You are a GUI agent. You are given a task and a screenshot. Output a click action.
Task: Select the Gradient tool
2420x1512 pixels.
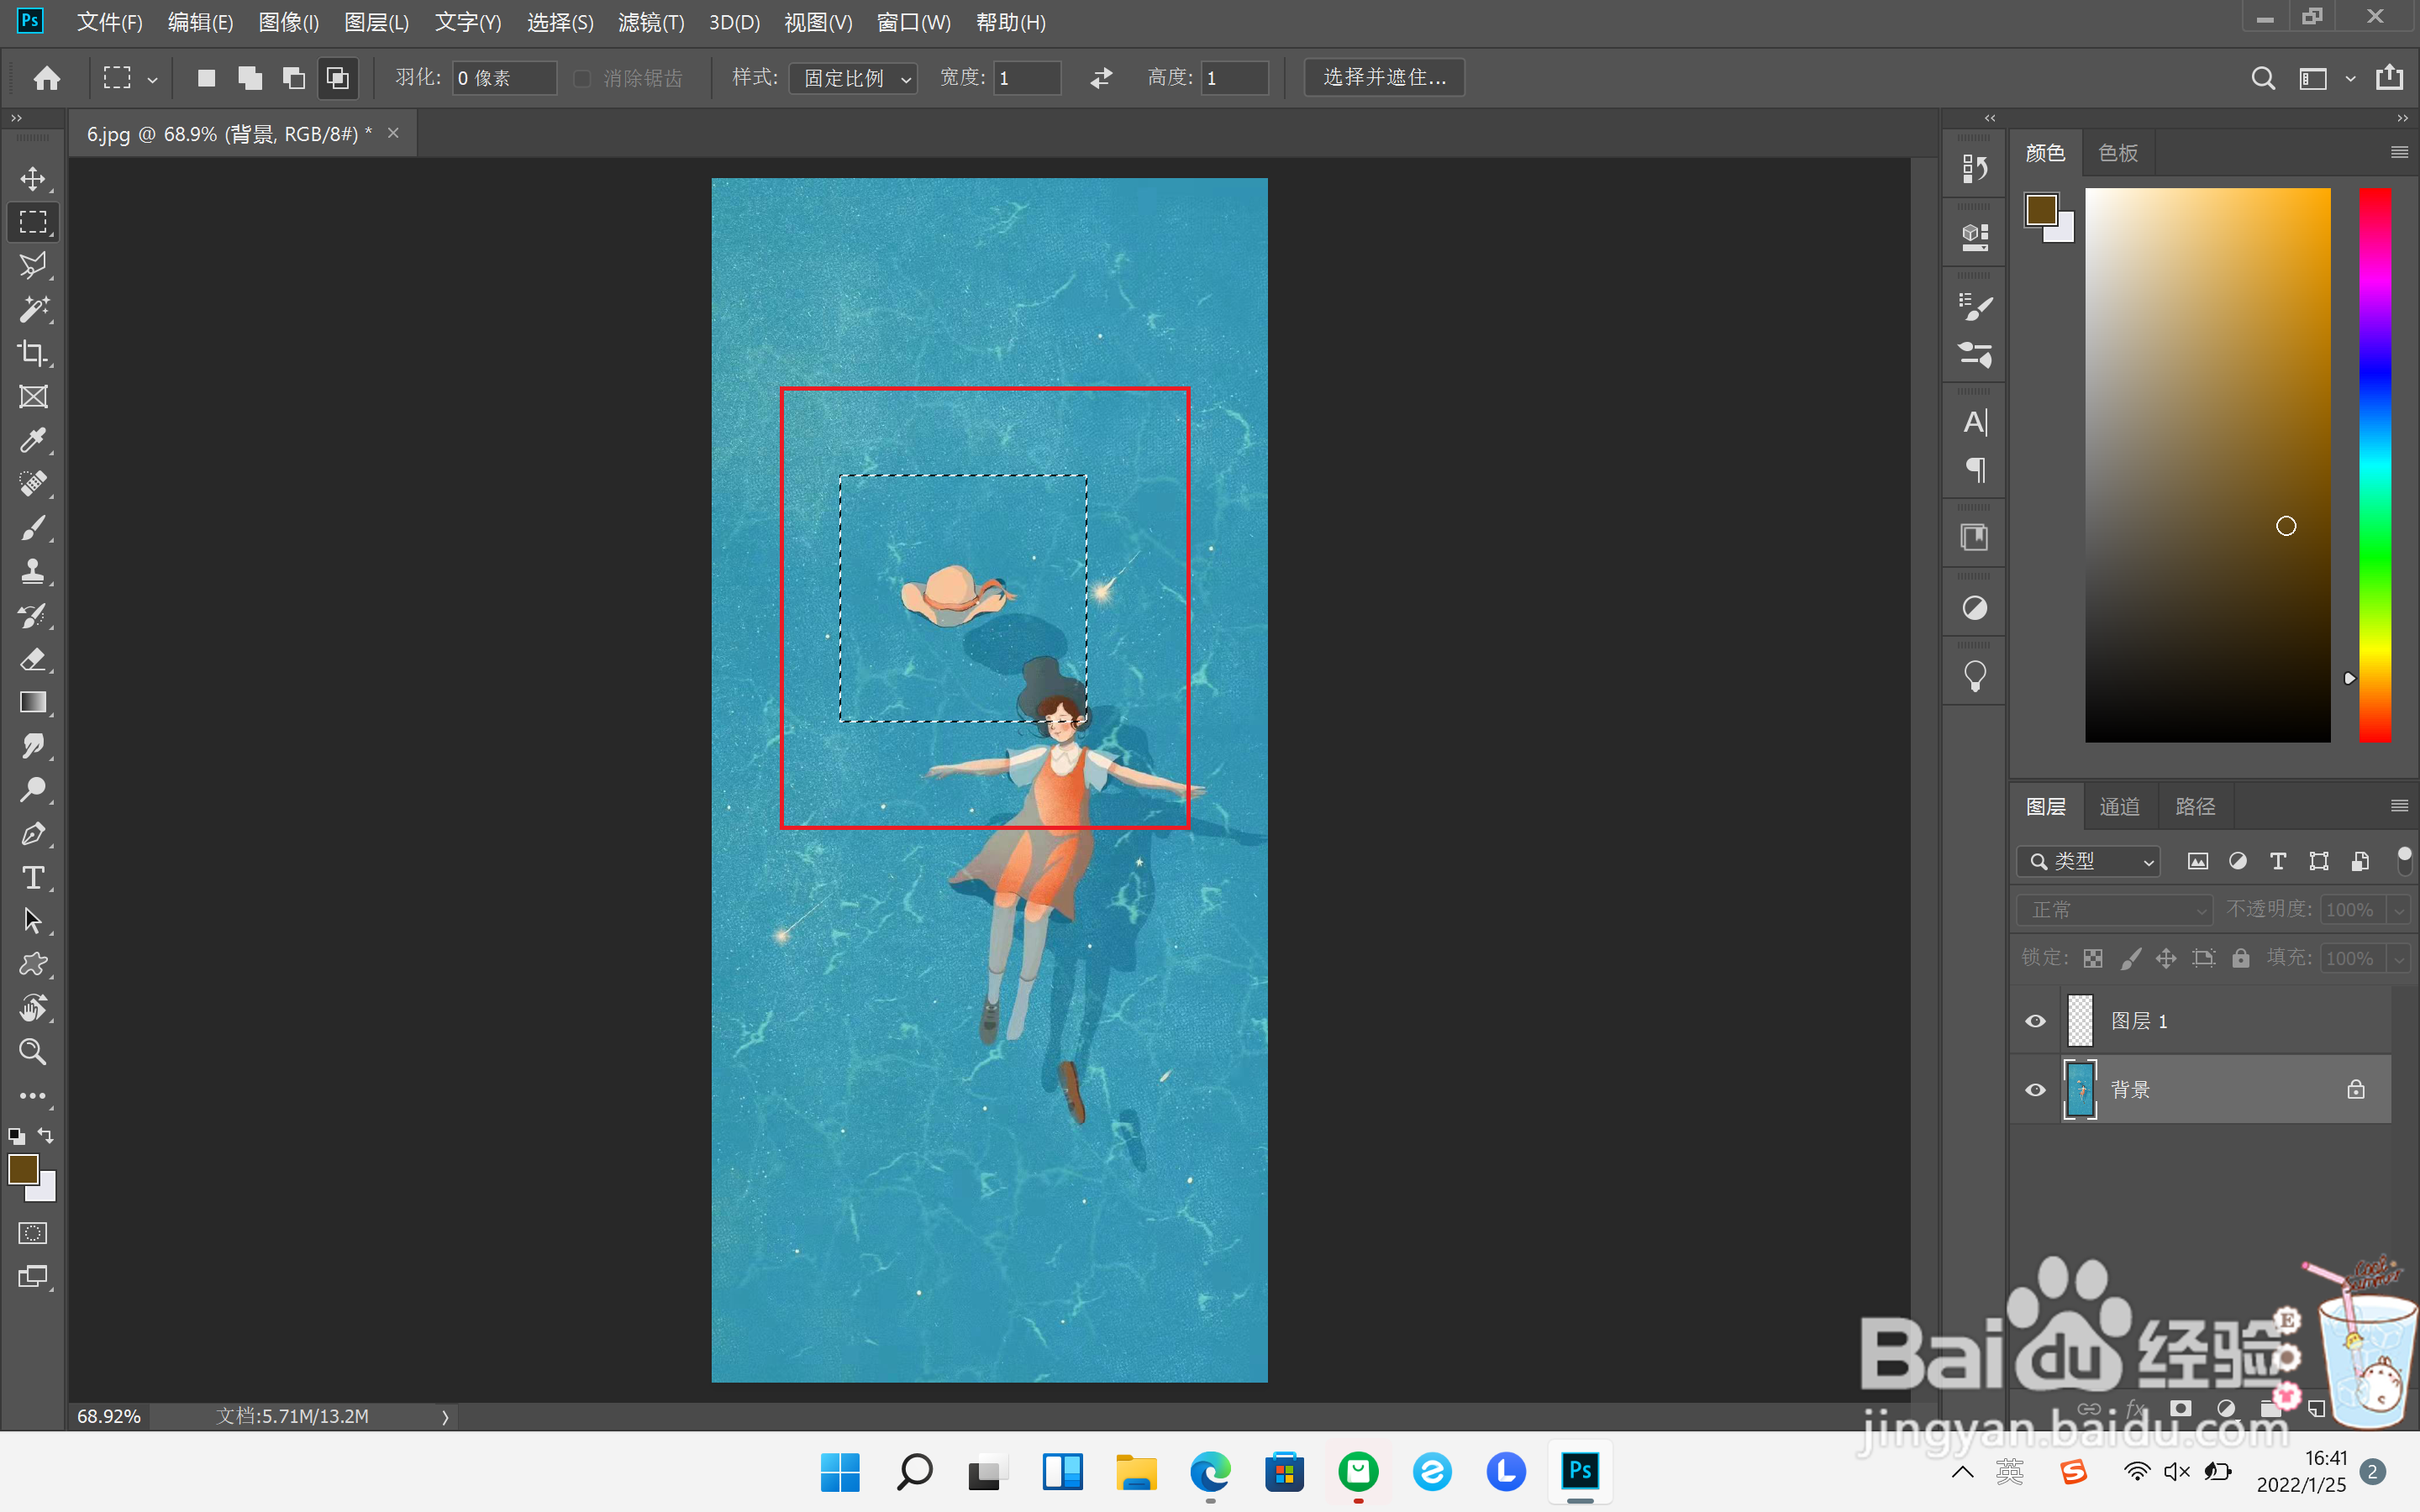click(33, 703)
